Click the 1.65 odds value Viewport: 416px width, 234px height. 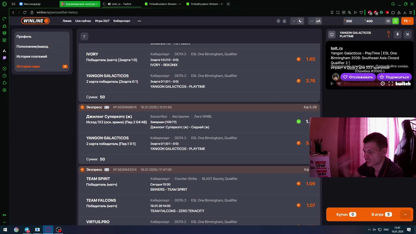[310, 59]
